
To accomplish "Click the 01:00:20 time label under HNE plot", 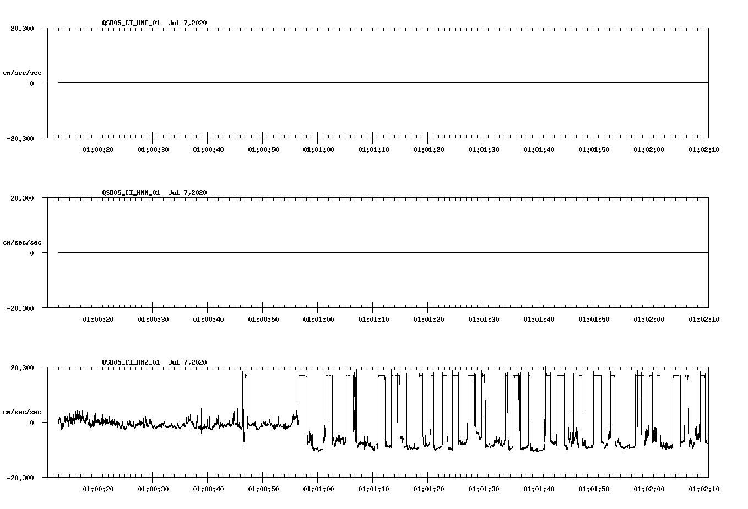I will 98,149.
